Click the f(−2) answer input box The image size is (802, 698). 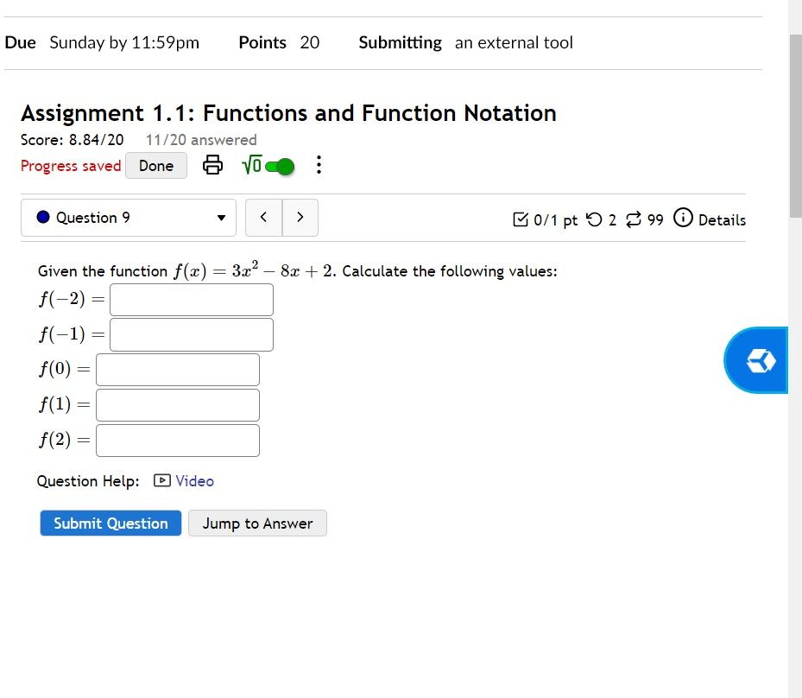coord(192,300)
